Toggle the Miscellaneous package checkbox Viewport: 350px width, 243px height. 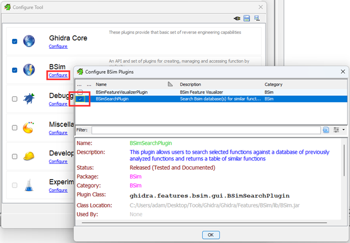(x=14, y=128)
